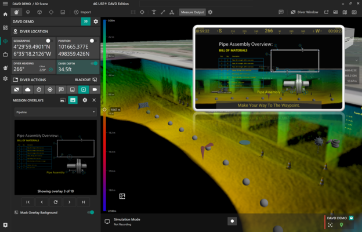Viewport: 362px width, 232px height.
Task: Click the Import toolbar item
Action: [x=82, y=12]
